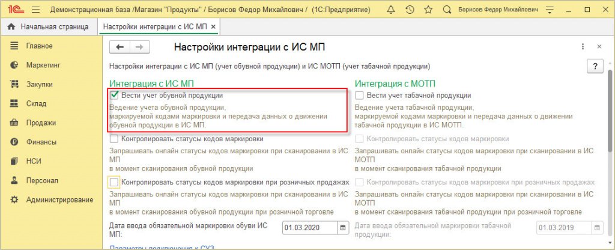
Task: Click the help question mark button
Action: tap(594, 66)
